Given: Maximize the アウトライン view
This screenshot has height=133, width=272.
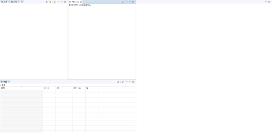Looking at the screenshot, I should click(133, 2).
